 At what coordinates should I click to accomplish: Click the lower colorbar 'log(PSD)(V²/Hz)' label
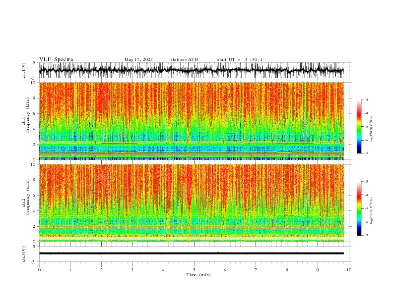point(371,210)
